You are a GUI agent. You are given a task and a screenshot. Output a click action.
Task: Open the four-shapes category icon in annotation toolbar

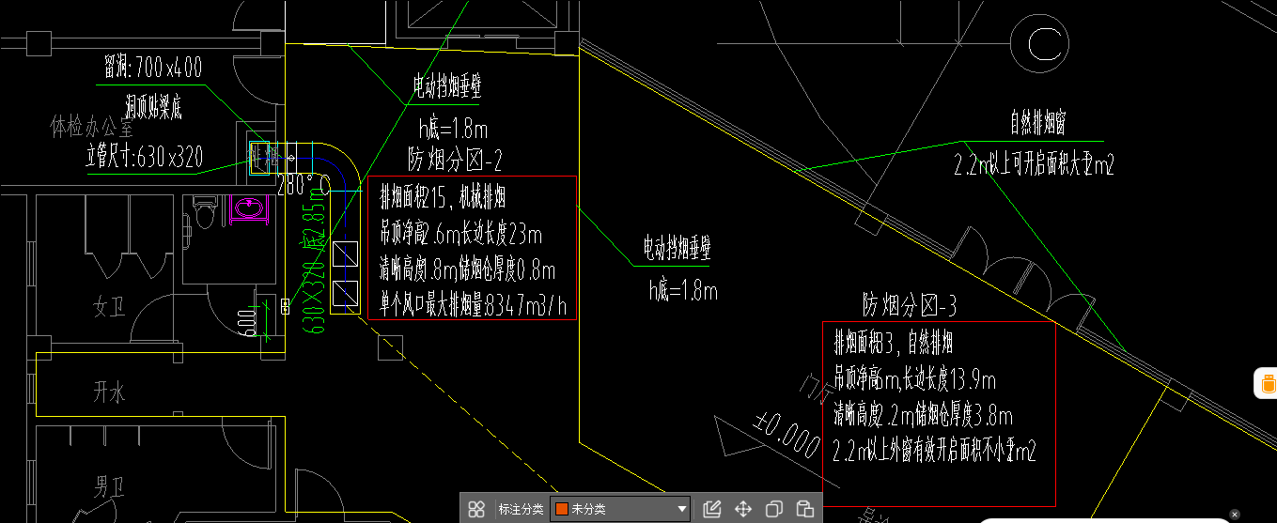point(476,509)
